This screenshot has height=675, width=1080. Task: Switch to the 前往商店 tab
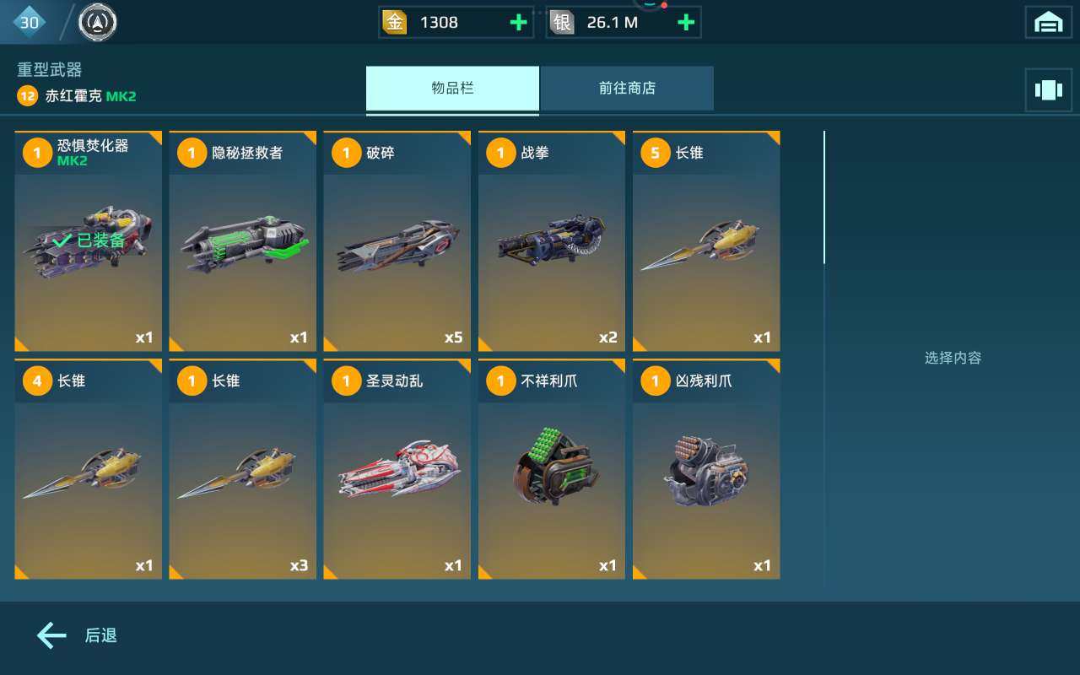627,88
